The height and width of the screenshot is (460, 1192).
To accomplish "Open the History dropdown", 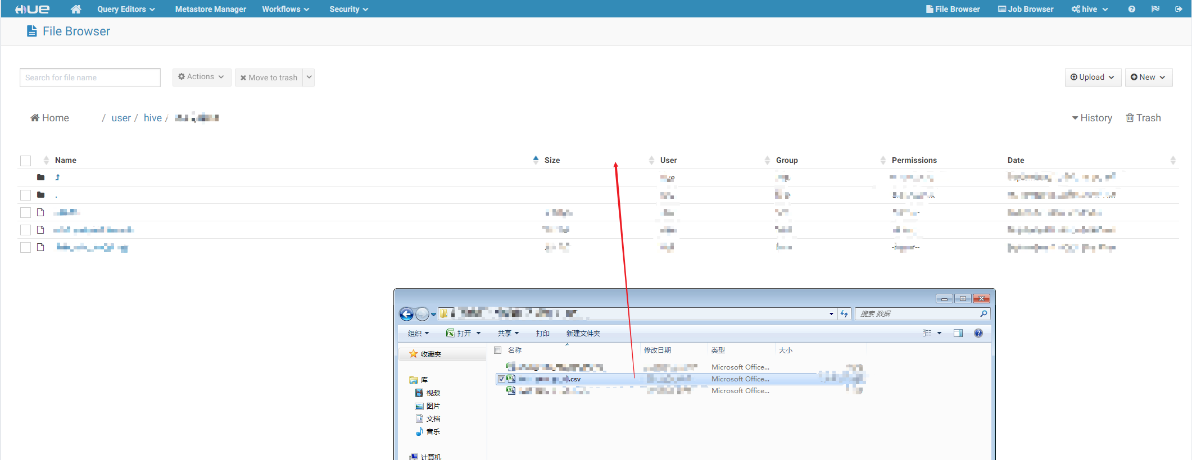I will (x=1092, y=118).
